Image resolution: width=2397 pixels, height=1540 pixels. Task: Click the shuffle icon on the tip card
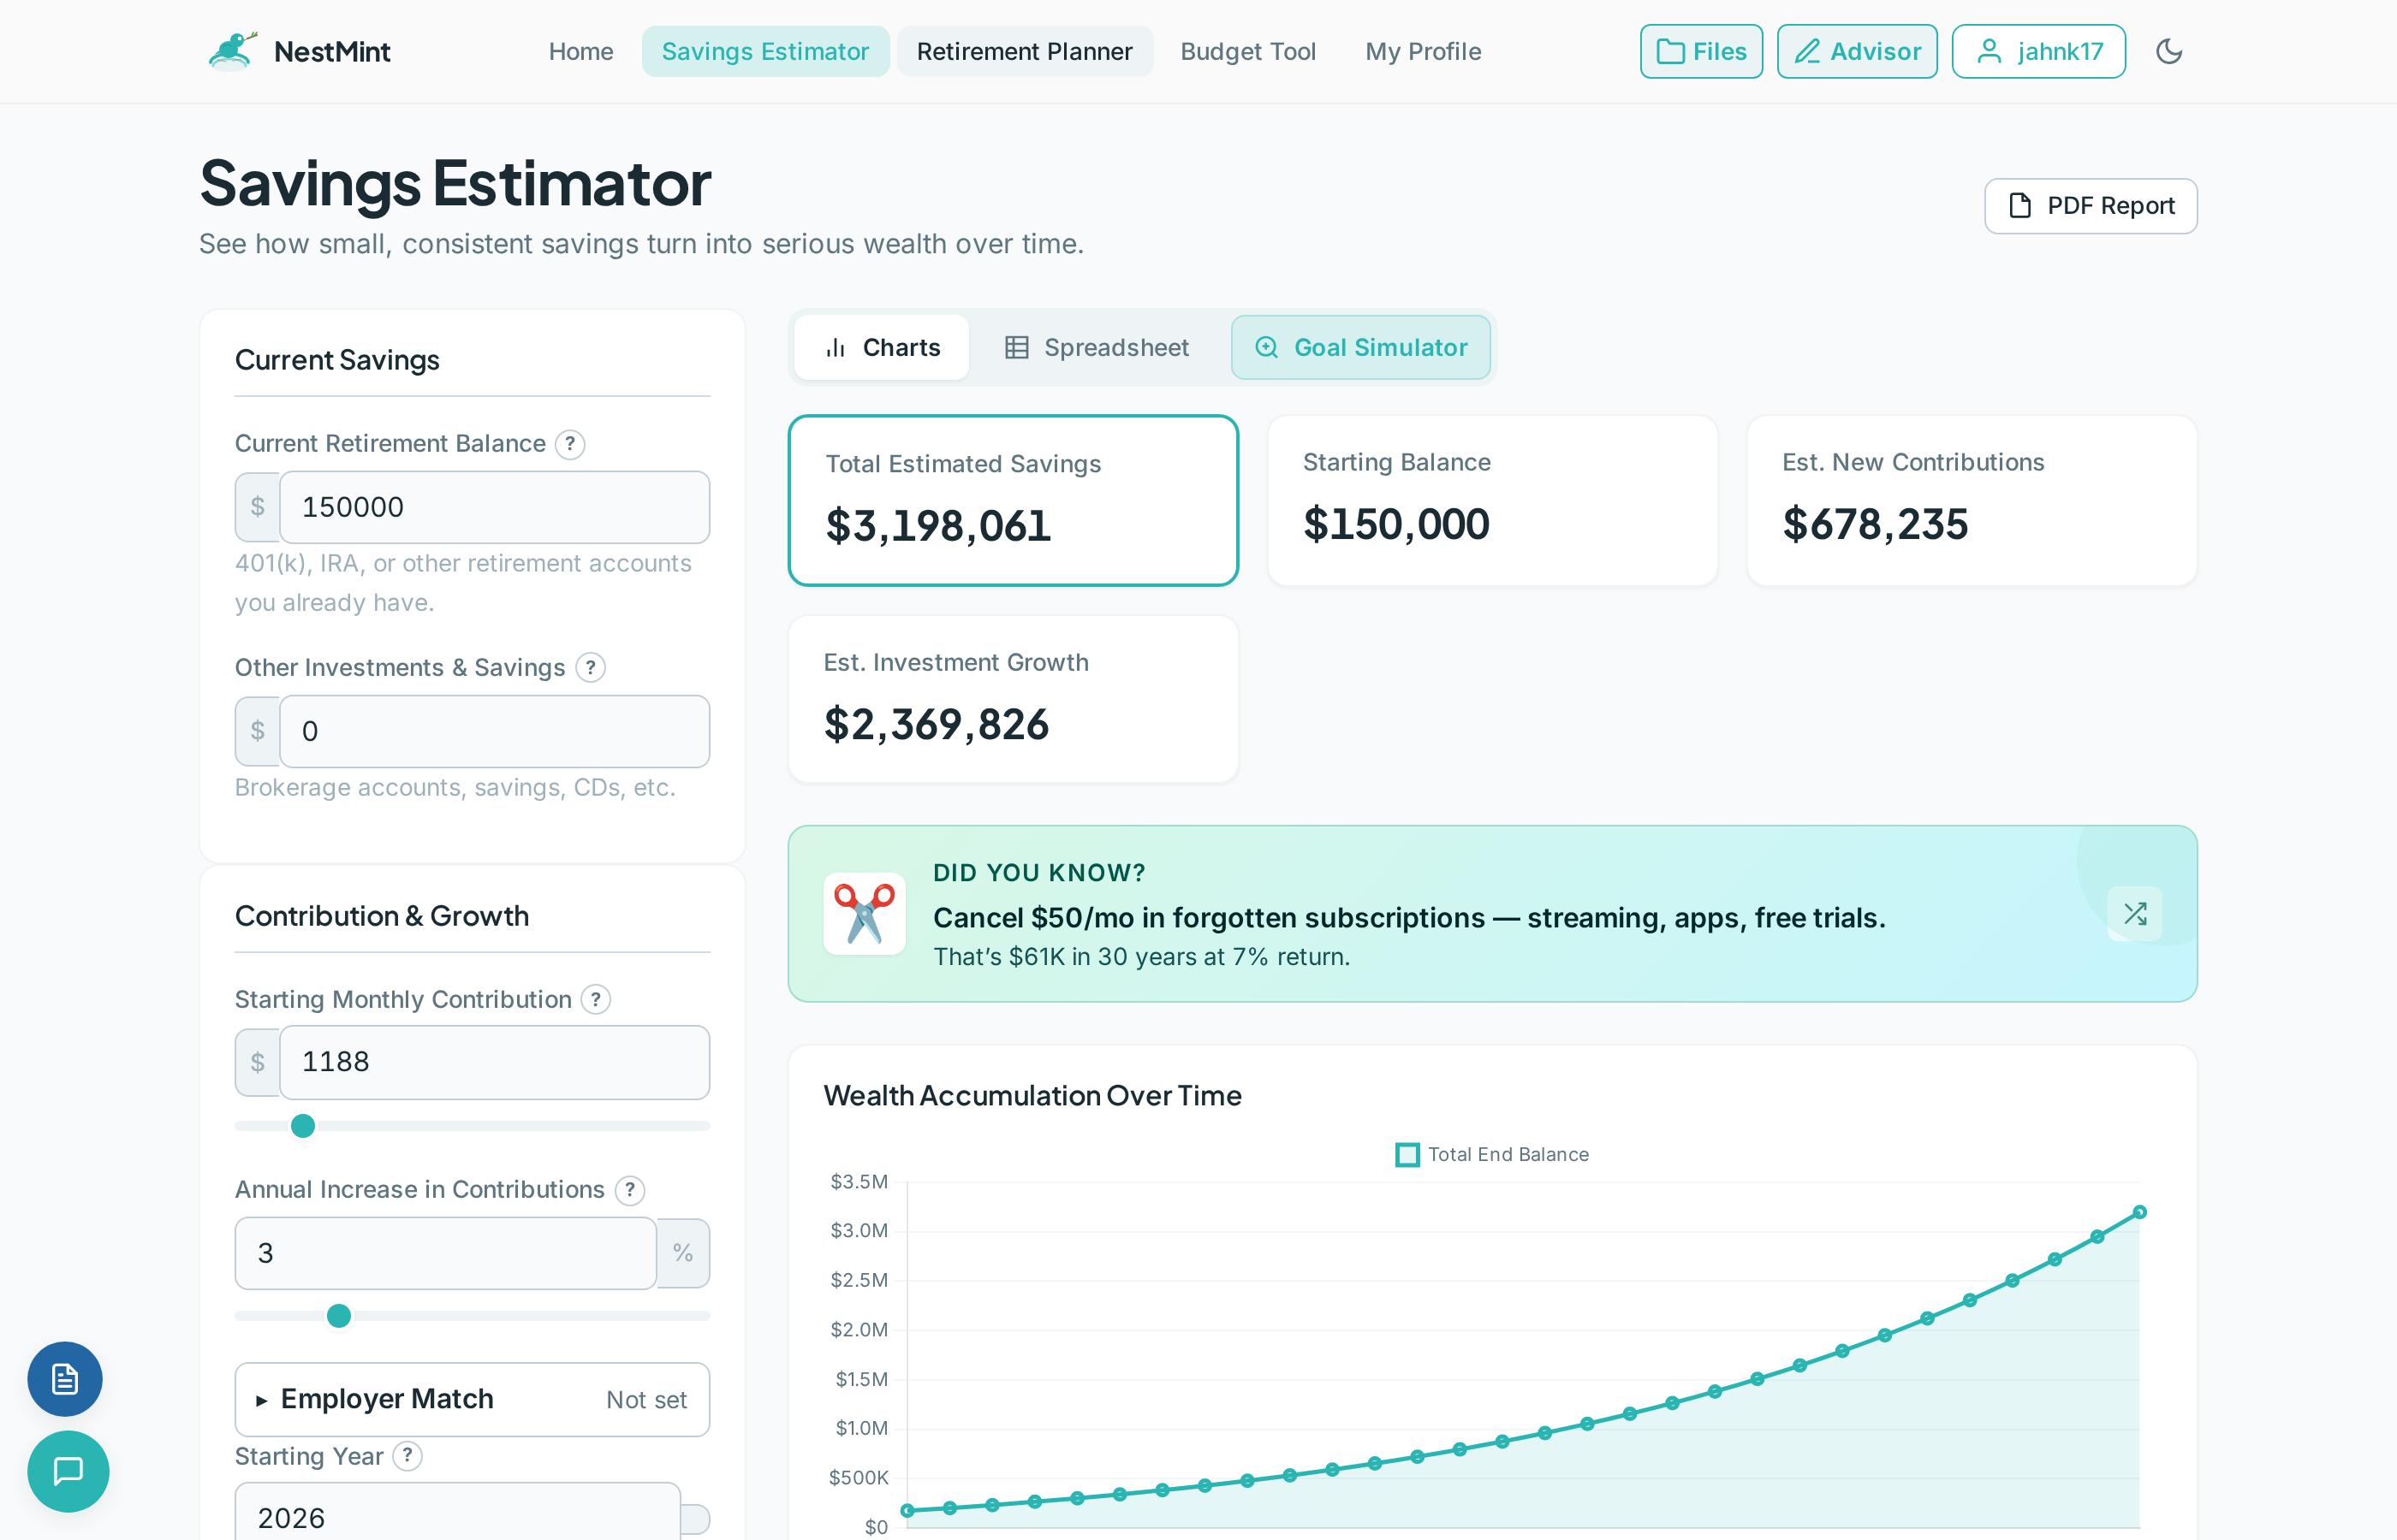click(2136, 913)
